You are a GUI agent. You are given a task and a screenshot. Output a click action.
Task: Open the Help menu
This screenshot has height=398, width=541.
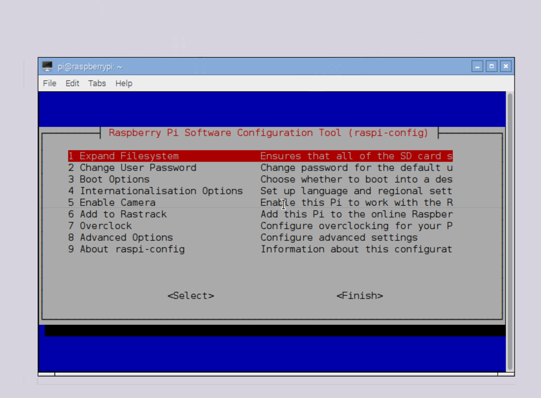124,83
